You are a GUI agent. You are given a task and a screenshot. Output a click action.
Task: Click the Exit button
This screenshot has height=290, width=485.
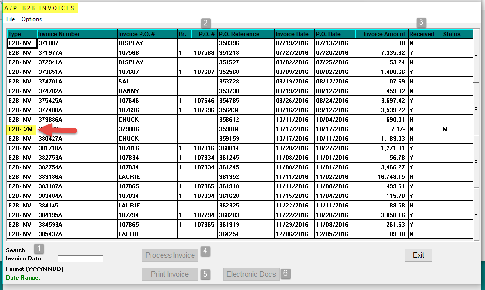[x=418, y=255]
